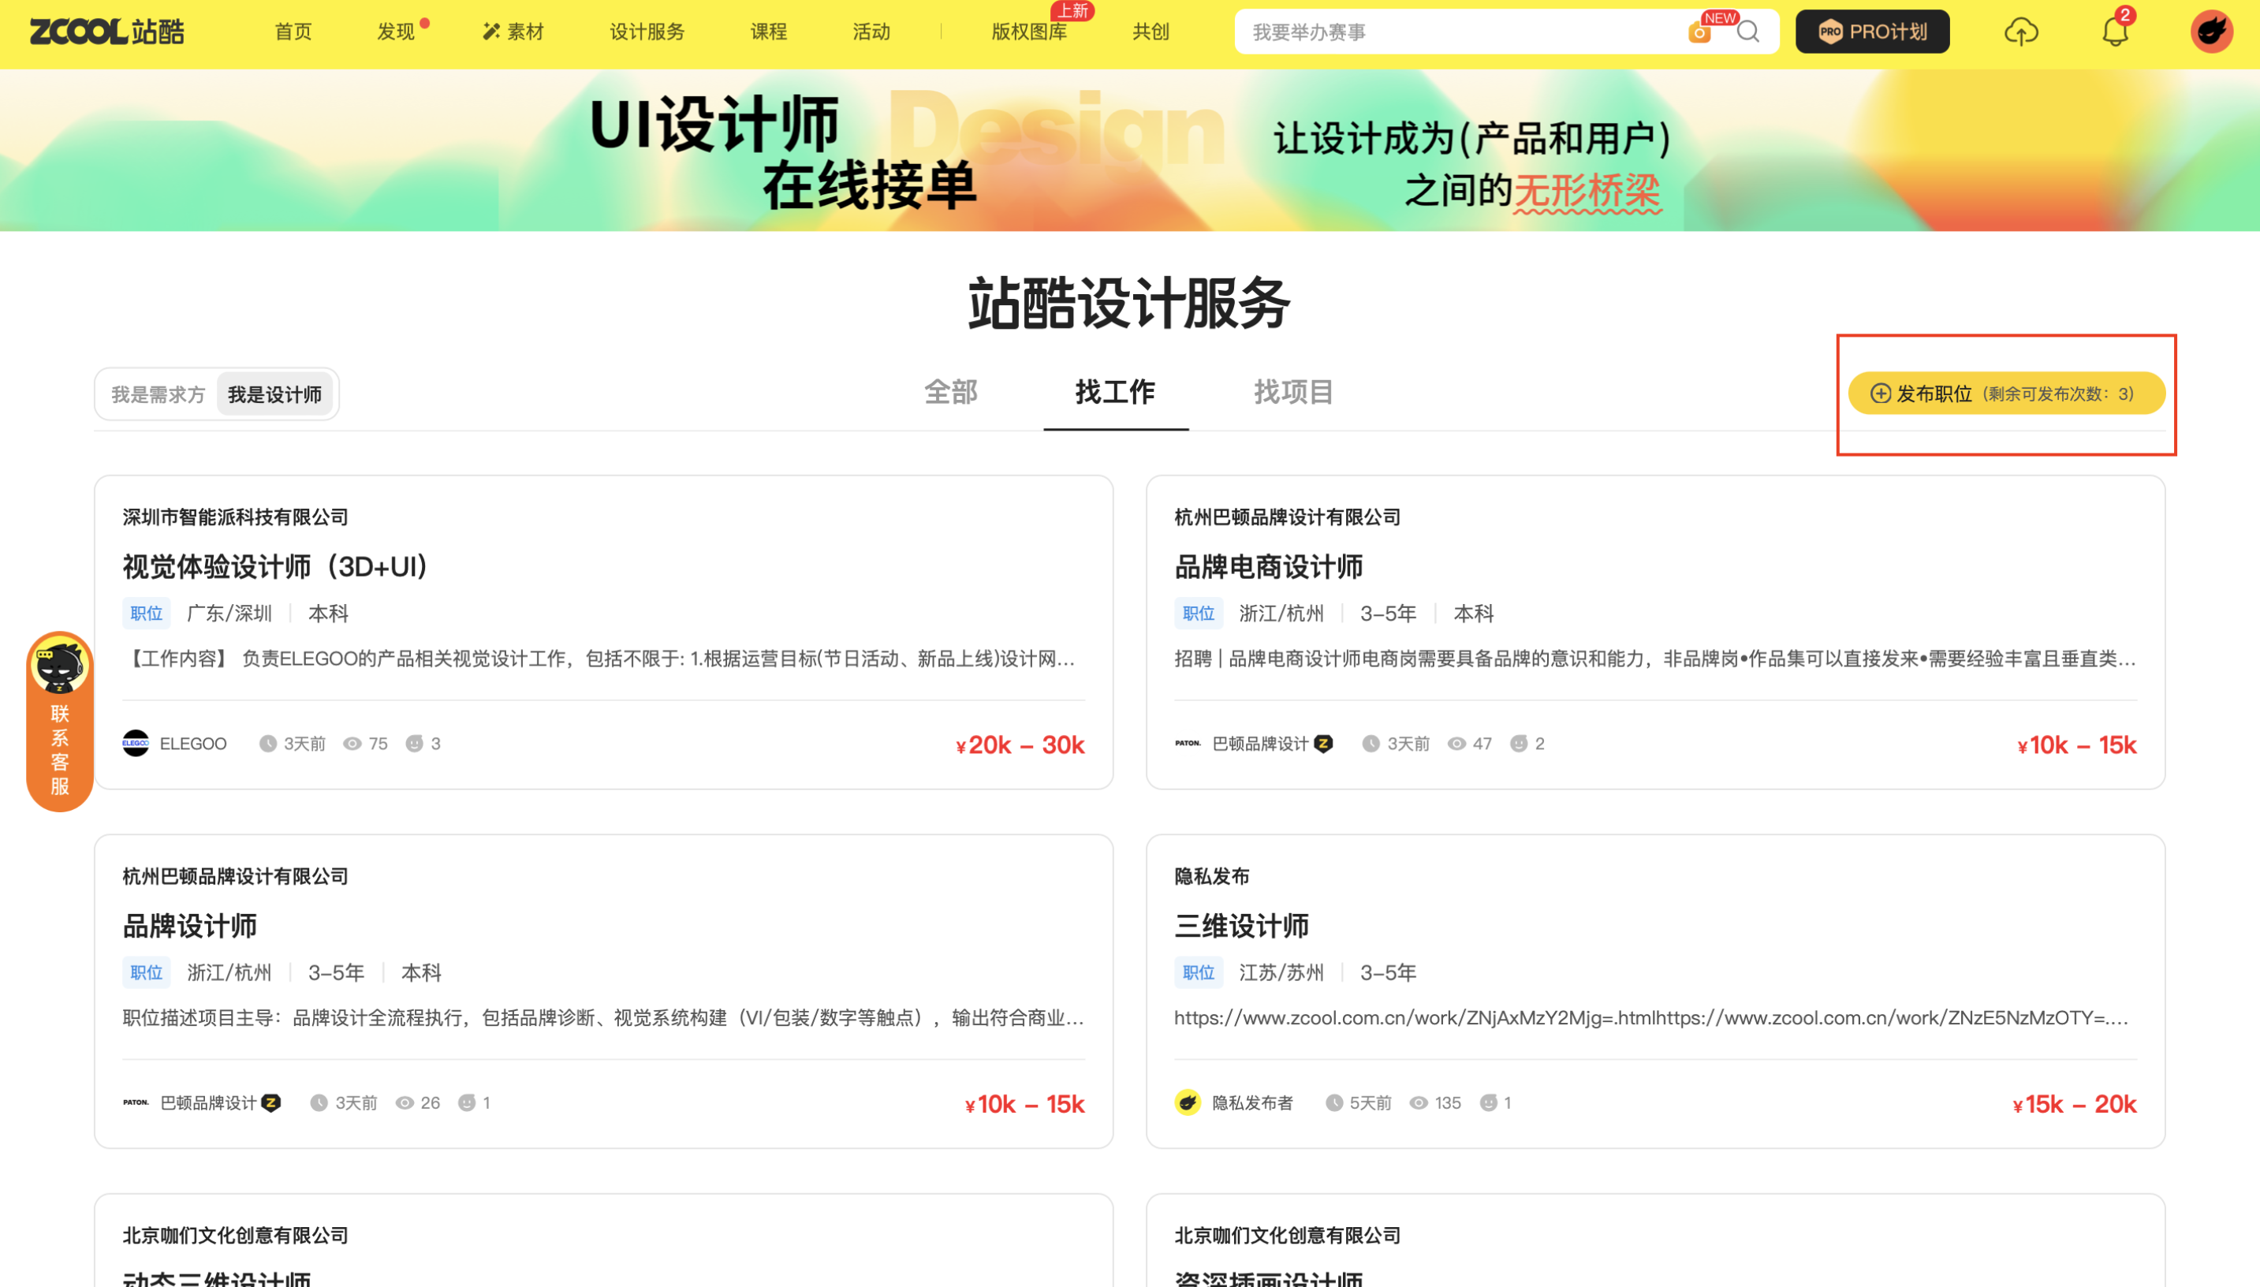
Task: Select the 找工作 tab
Action: (x=1114, y=392)
